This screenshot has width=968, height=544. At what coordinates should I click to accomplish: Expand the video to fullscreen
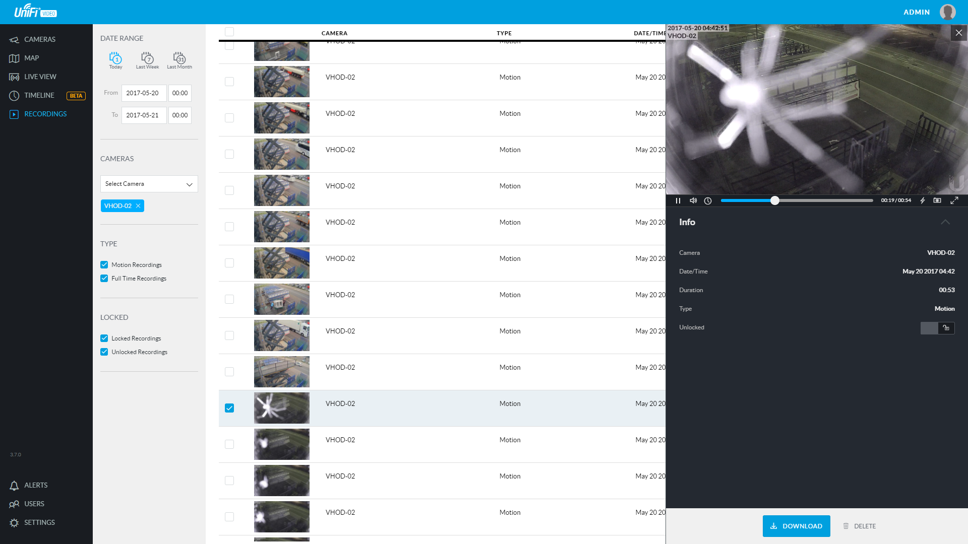954,200
